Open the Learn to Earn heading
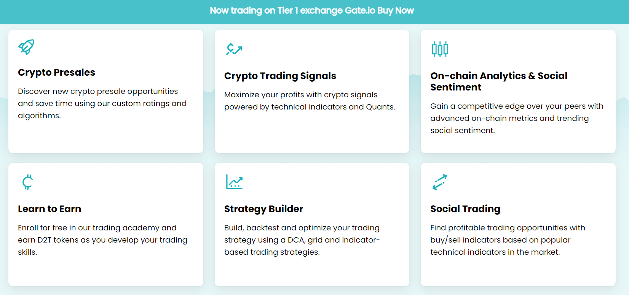Viewport: 629px width, 295px height. 49,209
